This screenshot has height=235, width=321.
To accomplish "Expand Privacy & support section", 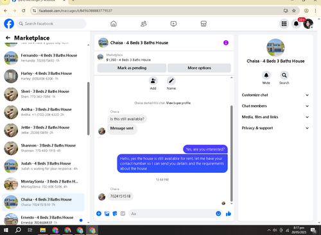I will click(x=275, y=128).
